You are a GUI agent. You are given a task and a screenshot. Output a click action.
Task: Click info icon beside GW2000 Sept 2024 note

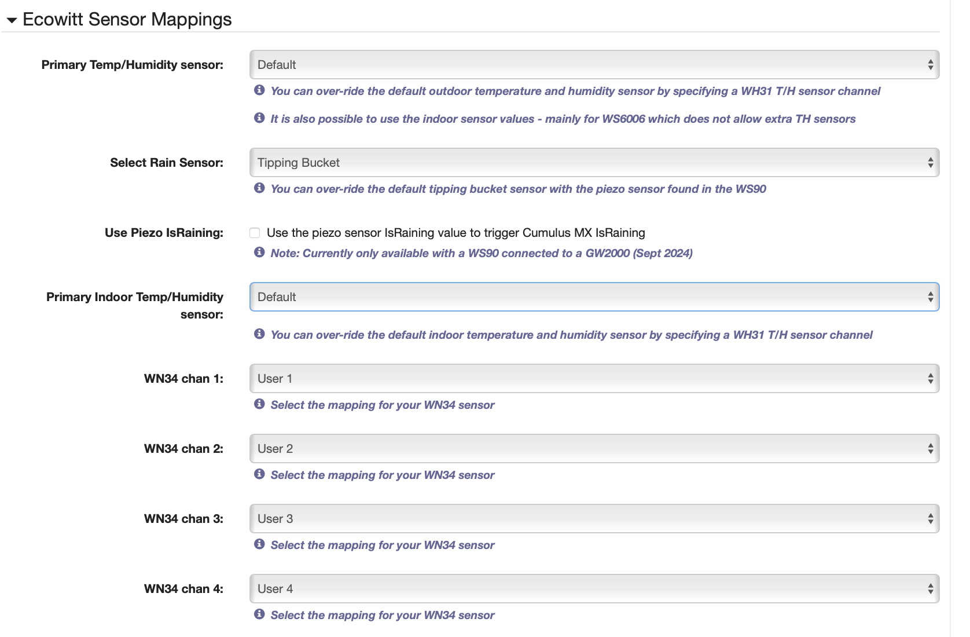(x=259, y=252)
